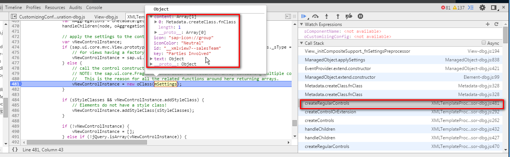Click the debugger sidebar vertical scrollbar
Image resolution: width=510 pixels, height=157 pixels.
click(505, 35)
